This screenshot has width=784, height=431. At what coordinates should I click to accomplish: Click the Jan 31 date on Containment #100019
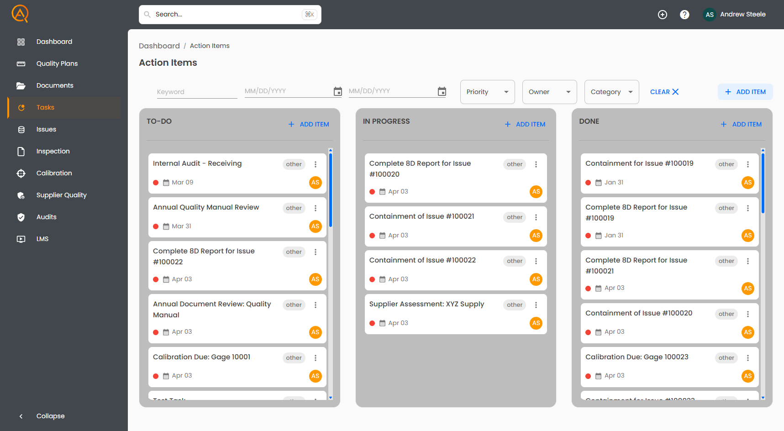(614, 183)
